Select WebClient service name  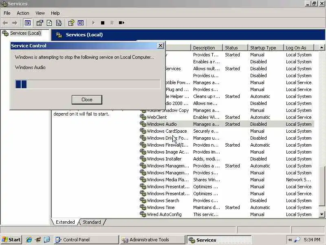[157, 117]
